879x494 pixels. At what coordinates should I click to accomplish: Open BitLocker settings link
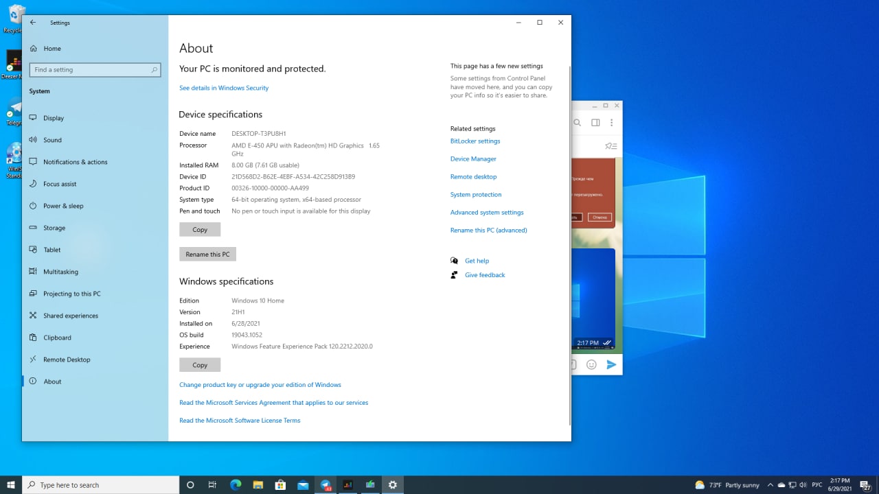tap(475, 141)
